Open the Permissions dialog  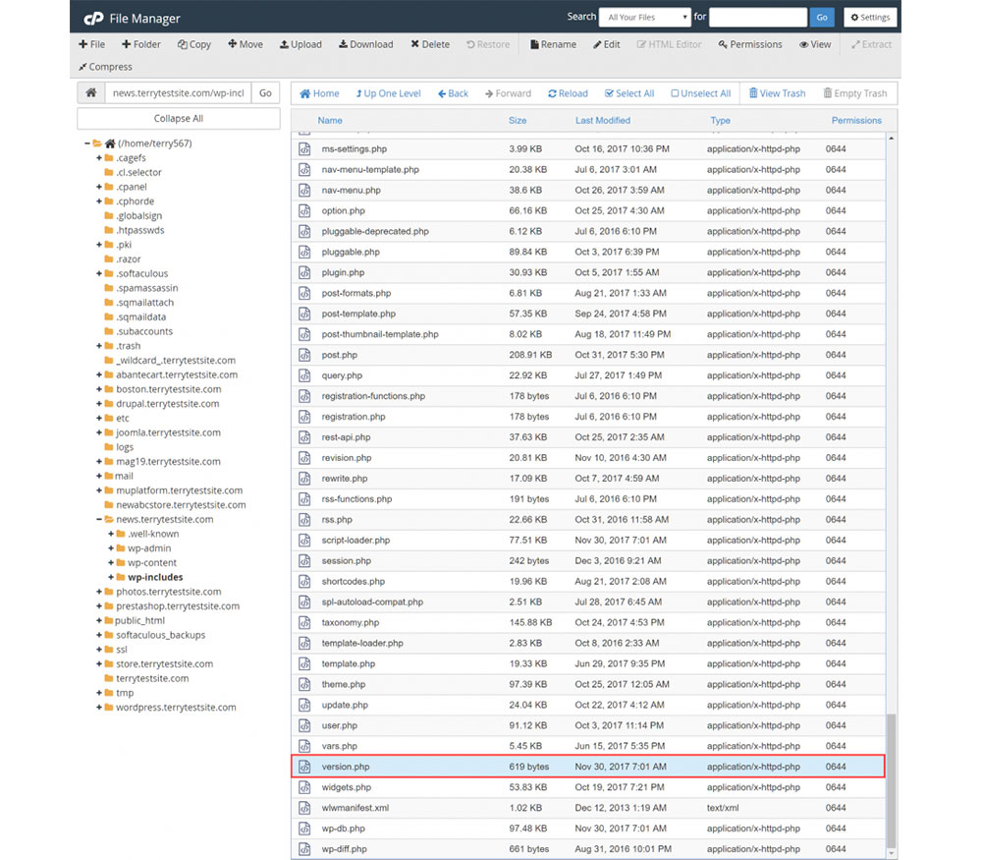coord(750,44)
